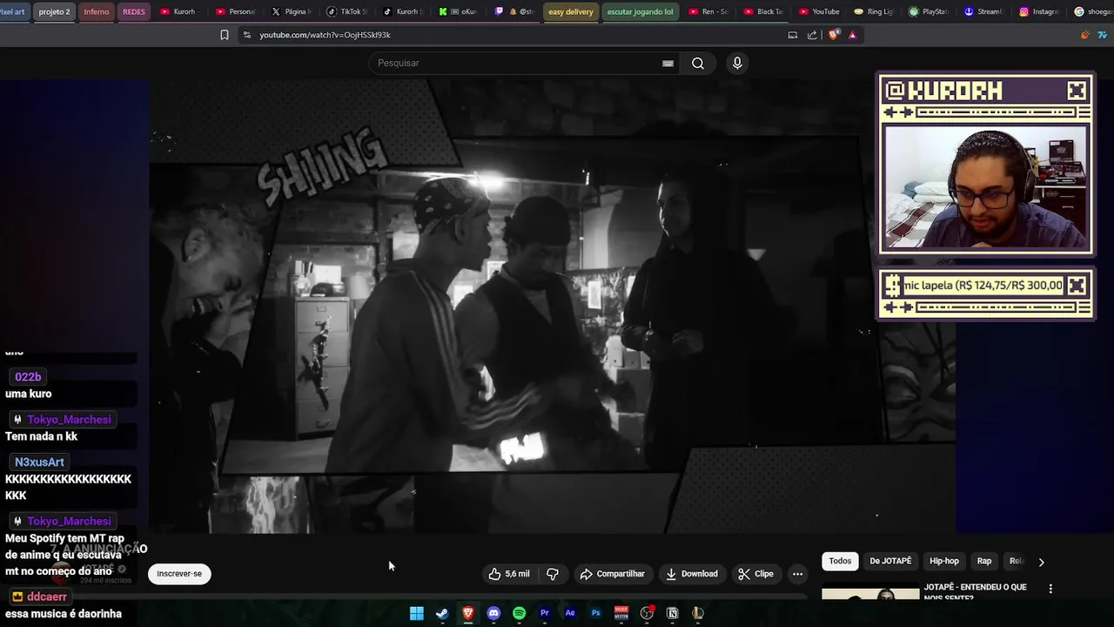Select the Todos filter chip

click(x=840, y=561)
